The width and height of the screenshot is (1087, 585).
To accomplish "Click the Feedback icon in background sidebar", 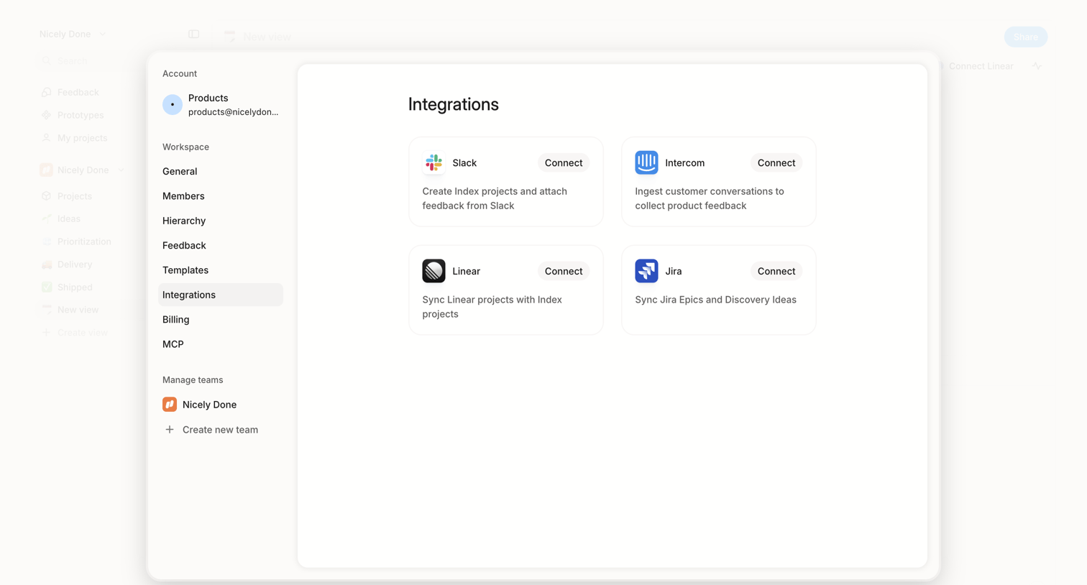I will pos(47,92).
